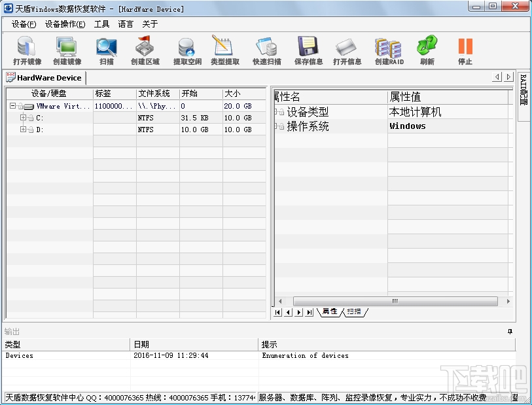
Task: Click the lock icon beside drive D:
Action: [31, 130]
